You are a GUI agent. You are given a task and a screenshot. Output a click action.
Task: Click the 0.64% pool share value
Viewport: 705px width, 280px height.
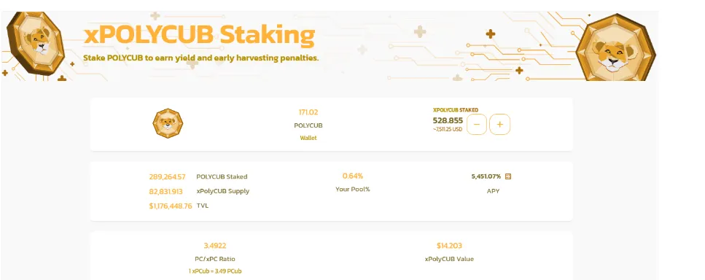pos(353,176)
